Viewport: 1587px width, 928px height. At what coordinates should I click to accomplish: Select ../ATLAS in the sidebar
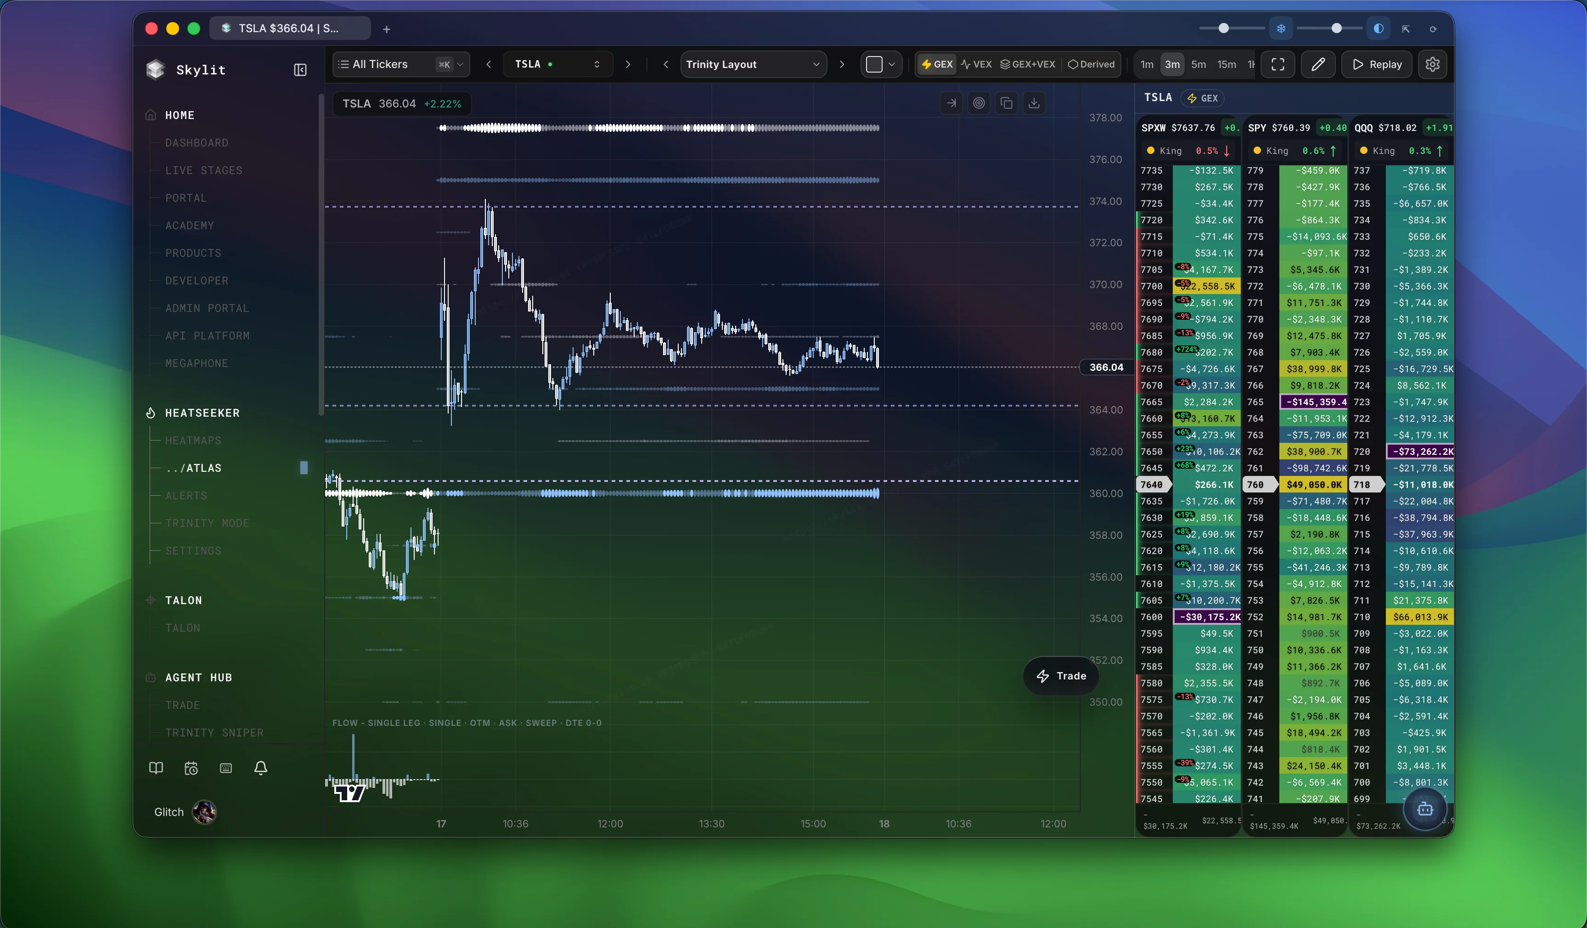193,468
